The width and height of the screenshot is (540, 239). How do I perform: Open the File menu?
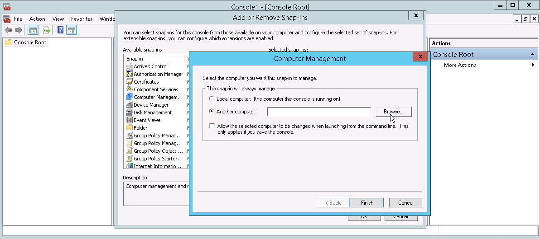[x=18, y=19]
